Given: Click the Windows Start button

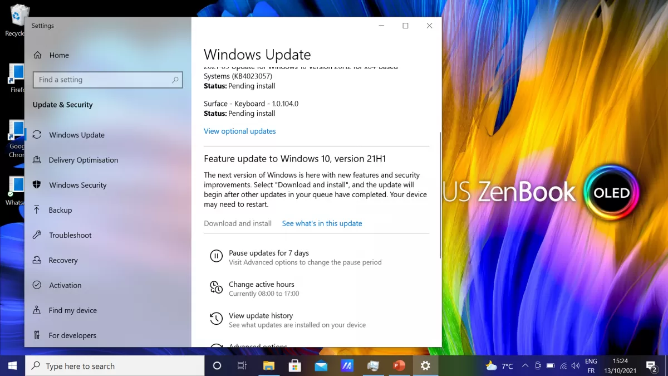Looking at the screenshot, I should click(12, 365).
